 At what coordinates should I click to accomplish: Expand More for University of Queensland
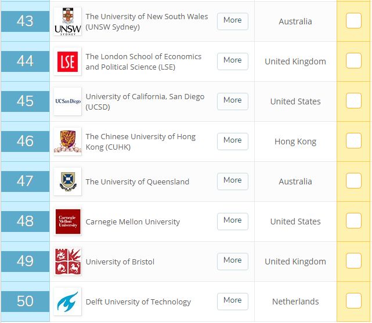[x=232, y=180]
